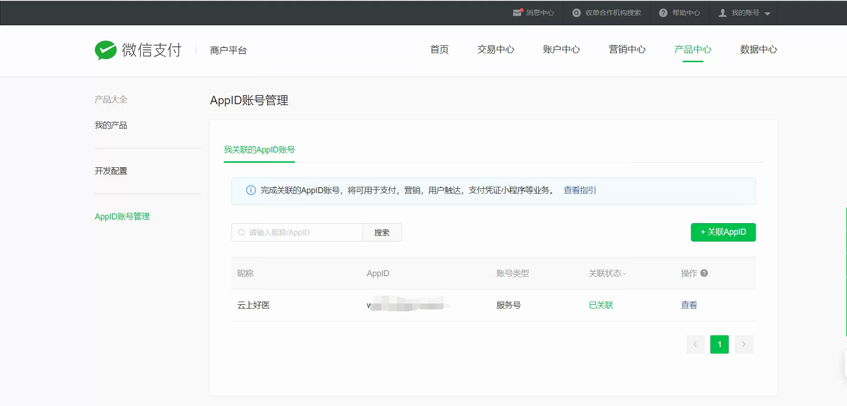Expand the 我的账号 dropdown arrow
Screen dimensions: 847x406
[x=767, y=14]
